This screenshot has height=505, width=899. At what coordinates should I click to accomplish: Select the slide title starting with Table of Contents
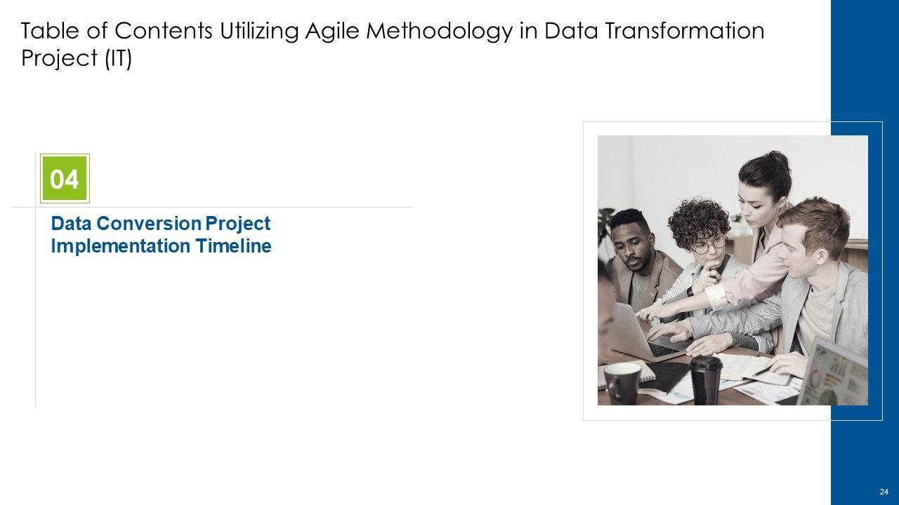(393, 44)
